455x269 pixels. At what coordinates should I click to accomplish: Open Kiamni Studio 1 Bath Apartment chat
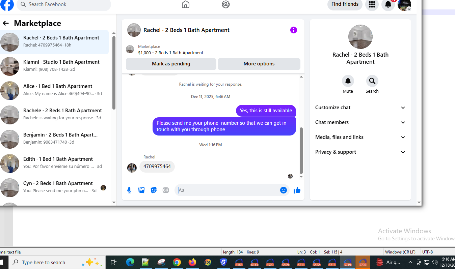[54, 66]
